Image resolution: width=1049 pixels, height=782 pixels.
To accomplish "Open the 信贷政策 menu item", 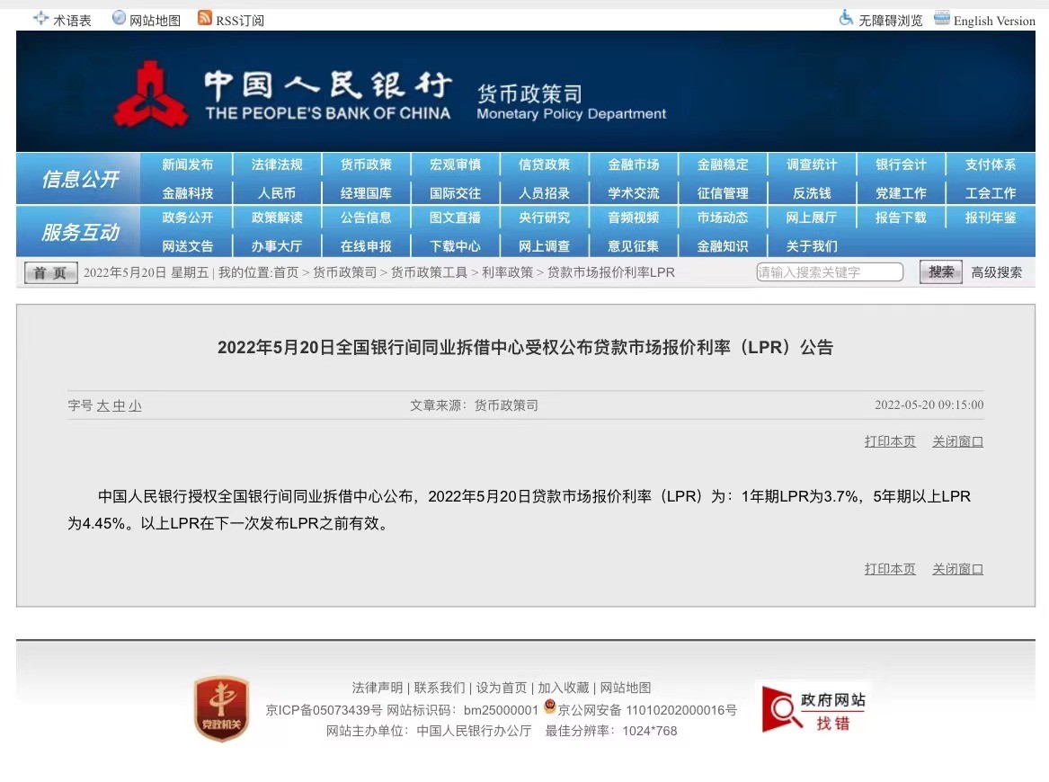I will [544, 164].
